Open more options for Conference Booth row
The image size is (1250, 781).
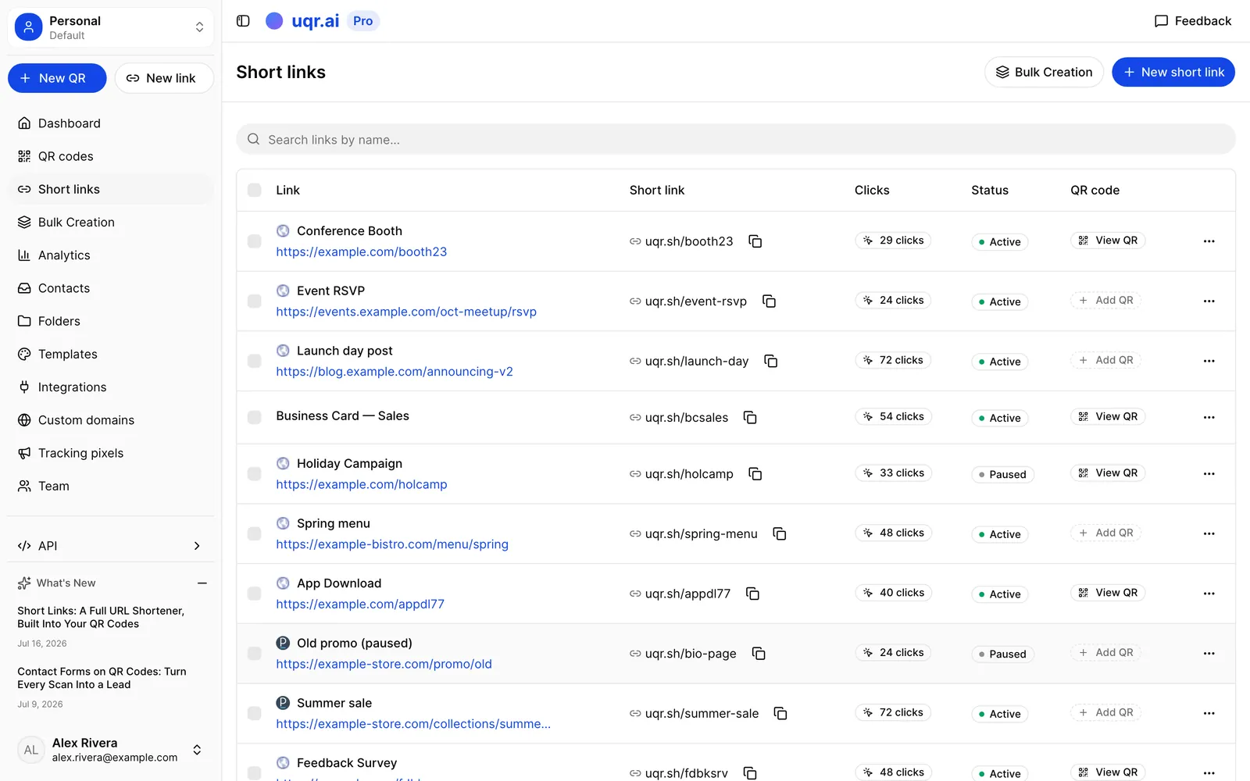(x=1209, y=241)
